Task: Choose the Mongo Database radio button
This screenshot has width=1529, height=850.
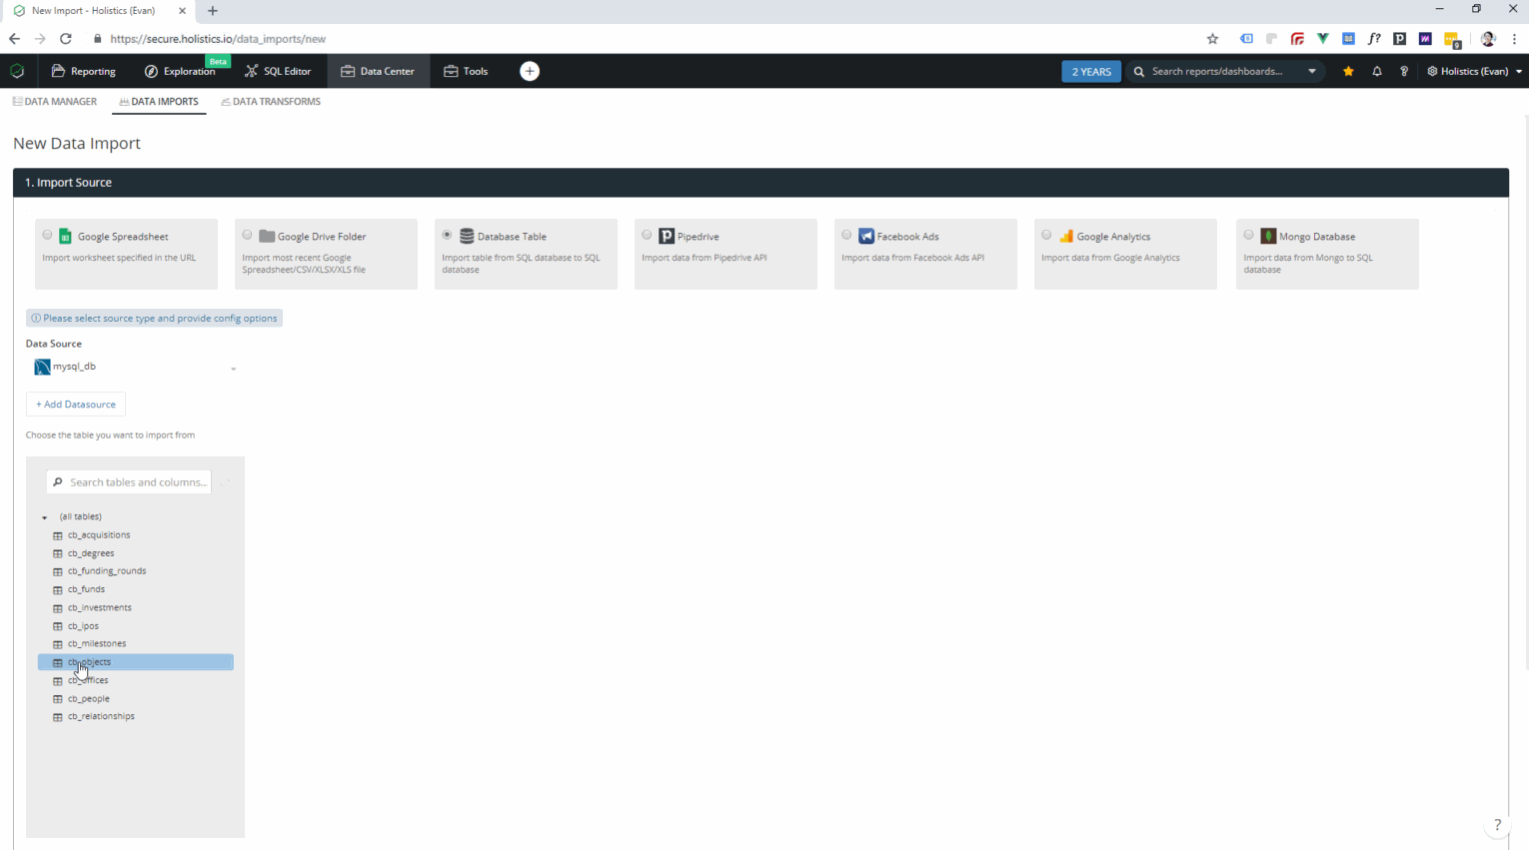Action: tap(1248, 236)
